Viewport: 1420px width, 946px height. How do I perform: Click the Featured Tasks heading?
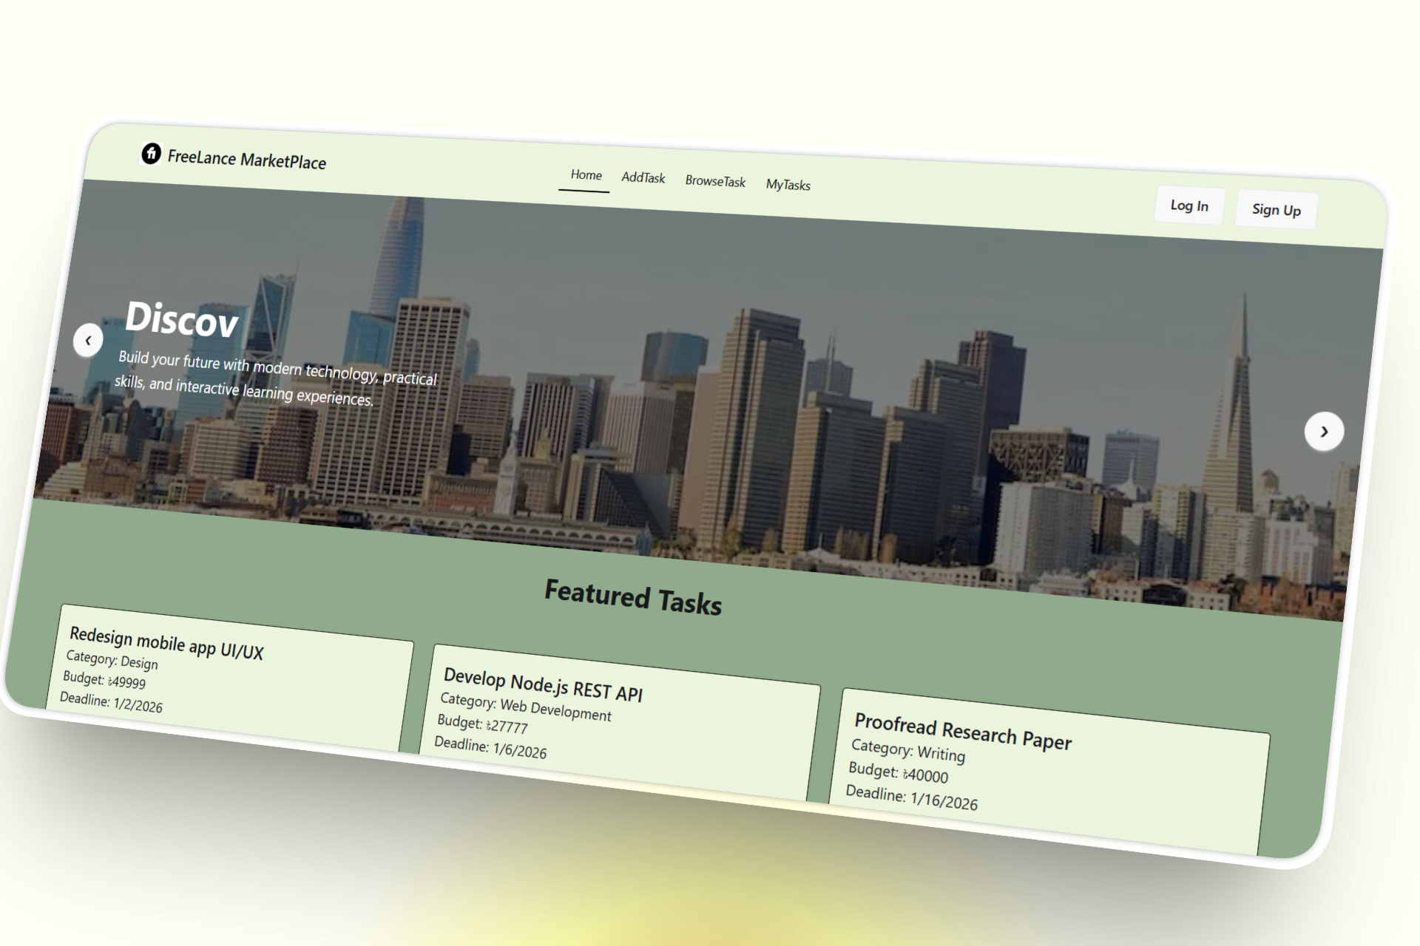coord(633,597)
